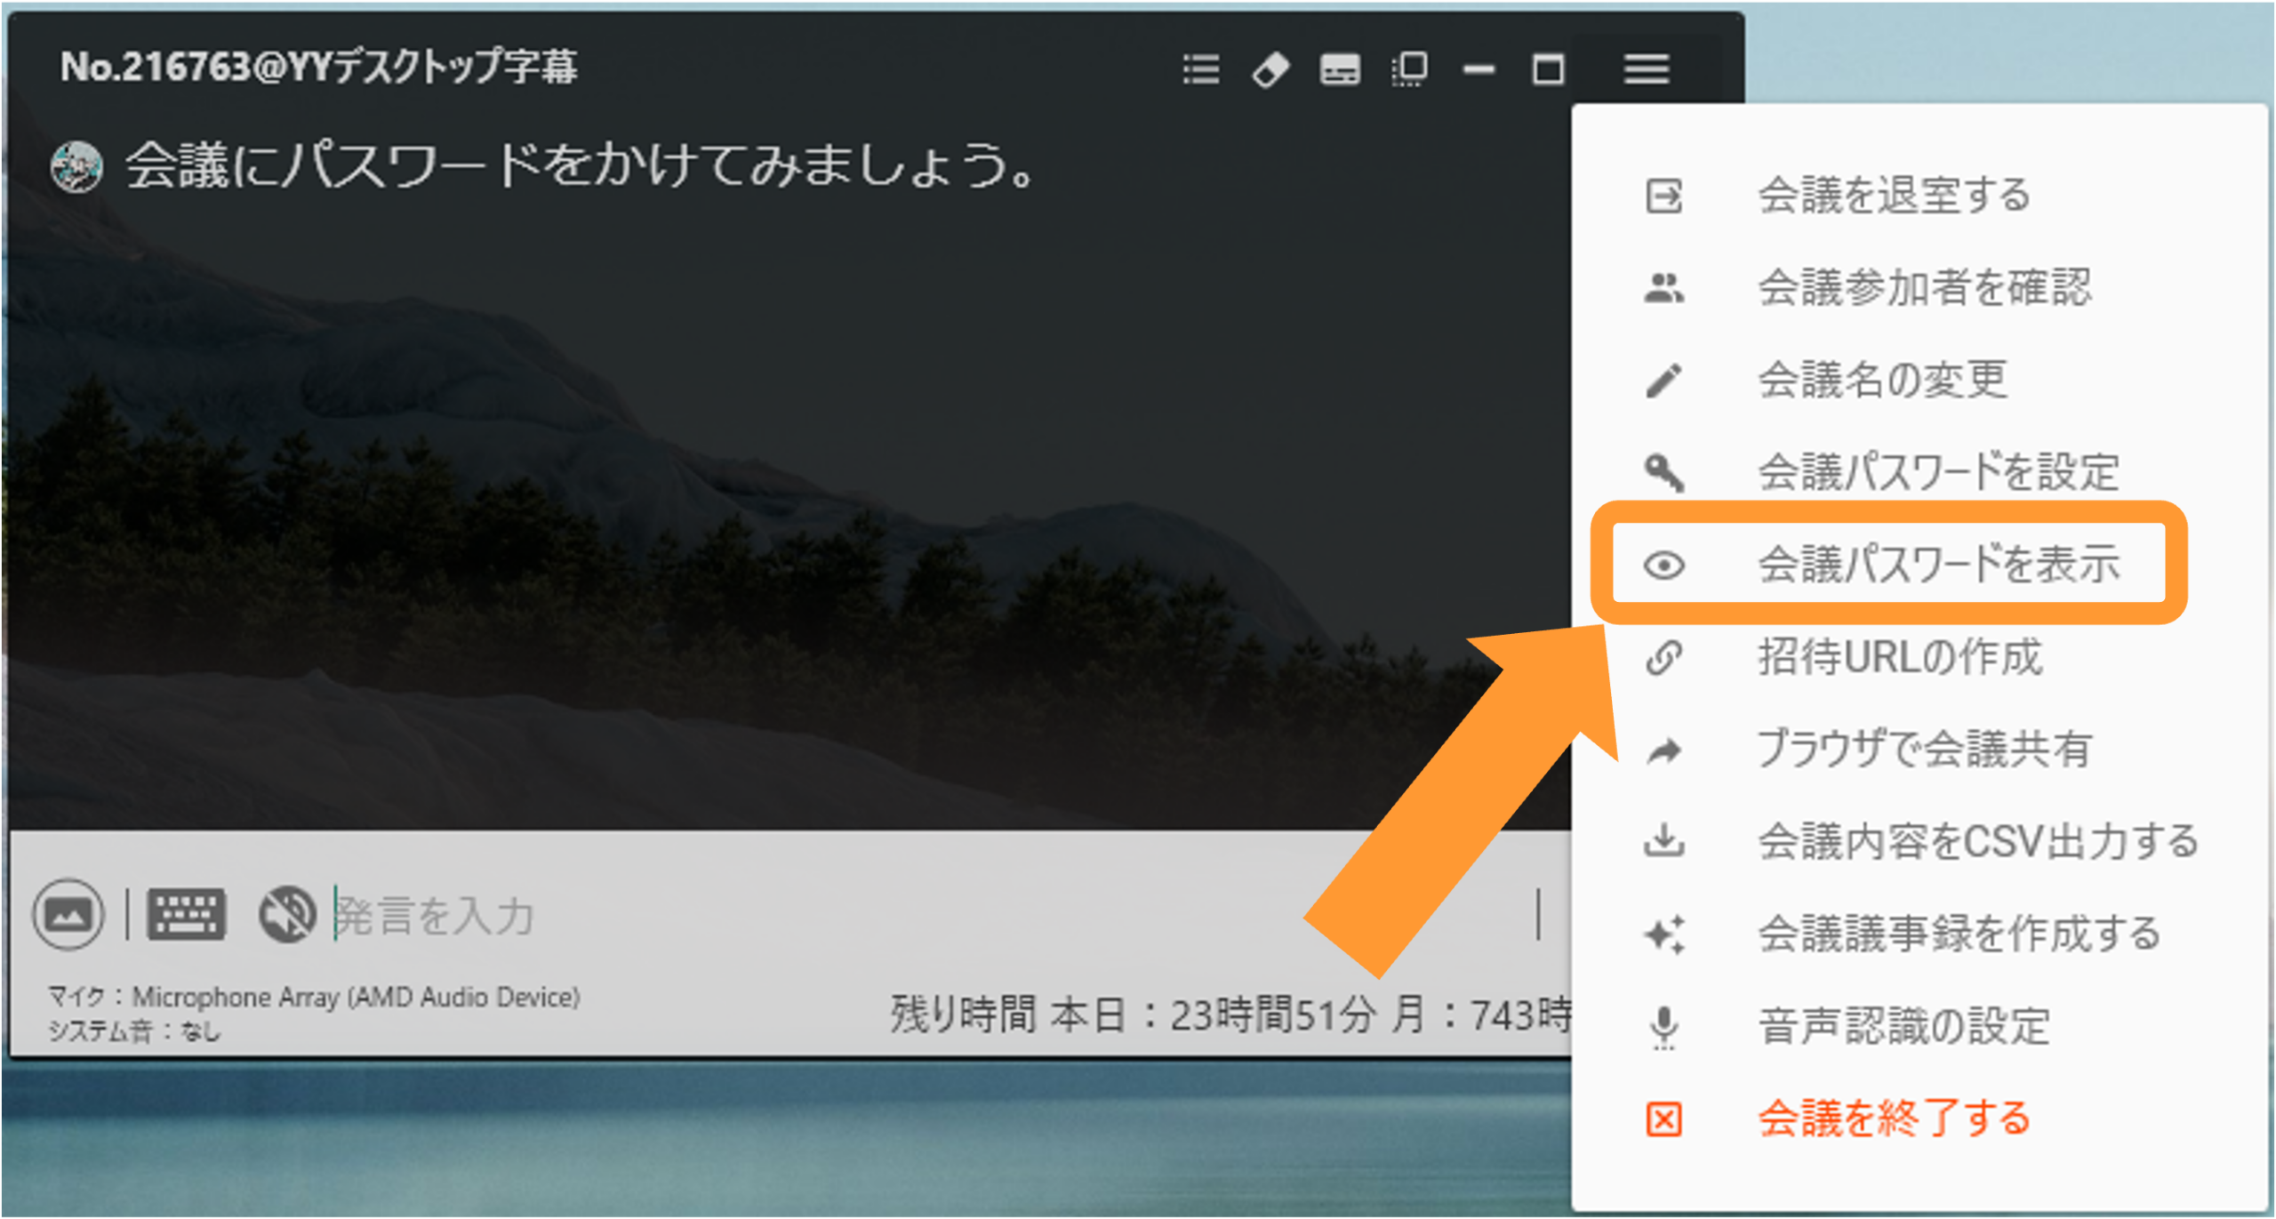The height and width of the screenshot is (1219, 2276).
Task: Click sparkle icon for 会議議事録を作成する
Action: 1663,934
